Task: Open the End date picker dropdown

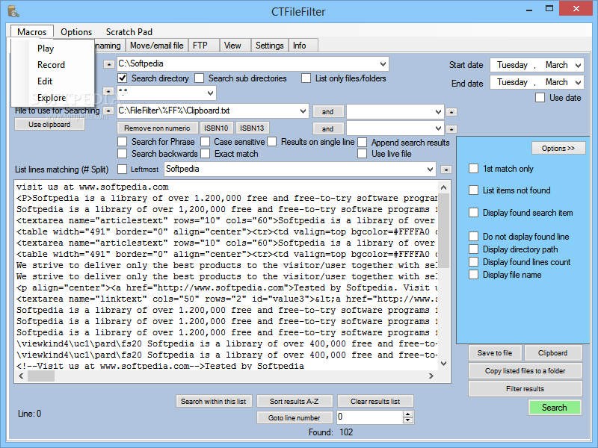Action: 578,82
